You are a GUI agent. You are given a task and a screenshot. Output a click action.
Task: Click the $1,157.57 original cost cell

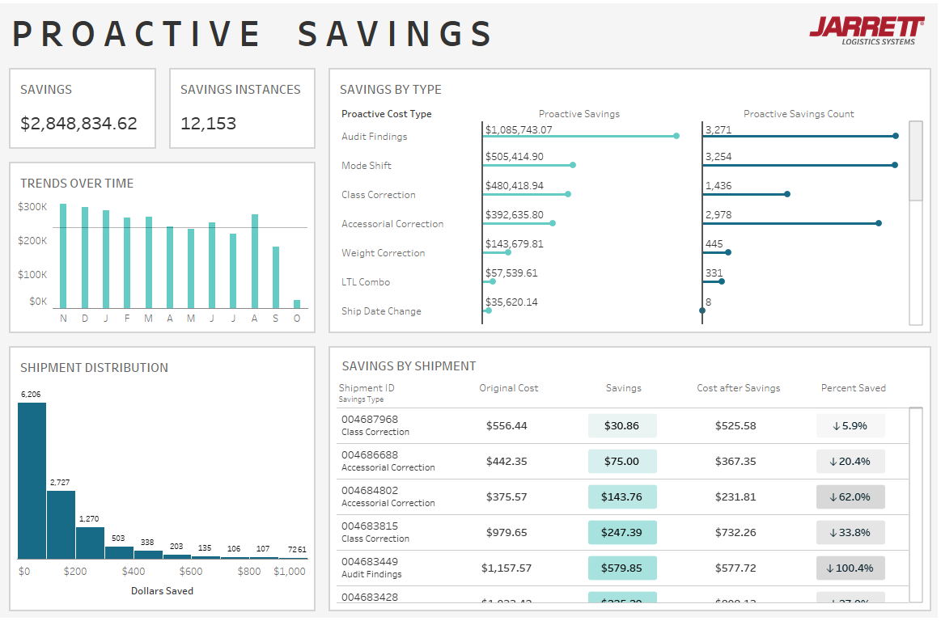click(x=507, y=568)
